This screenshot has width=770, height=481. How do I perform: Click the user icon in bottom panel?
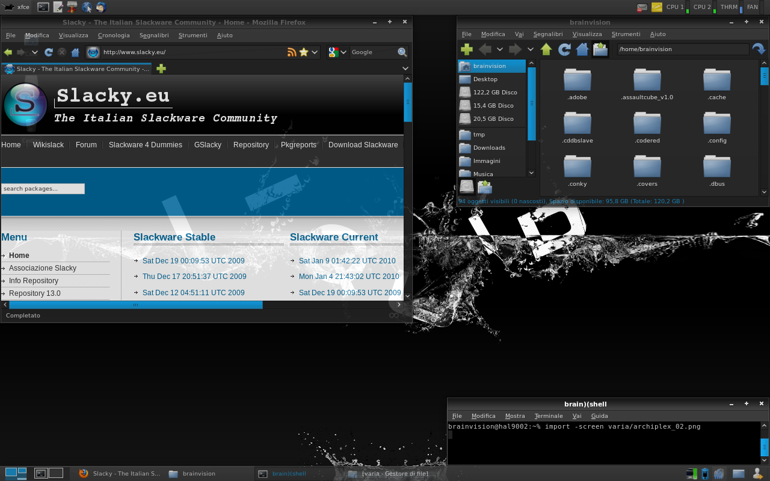pyautogui.click(x=758, y=474)
